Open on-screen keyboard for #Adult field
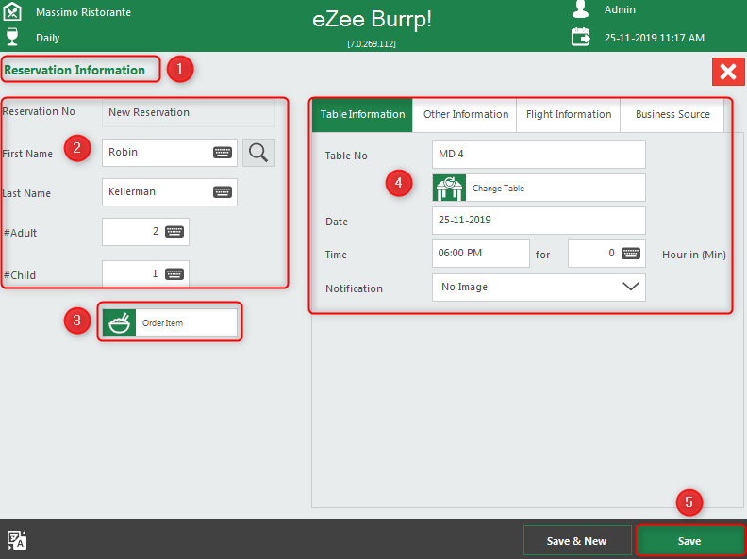Screen dimensions: 747x559 [174, 232]
